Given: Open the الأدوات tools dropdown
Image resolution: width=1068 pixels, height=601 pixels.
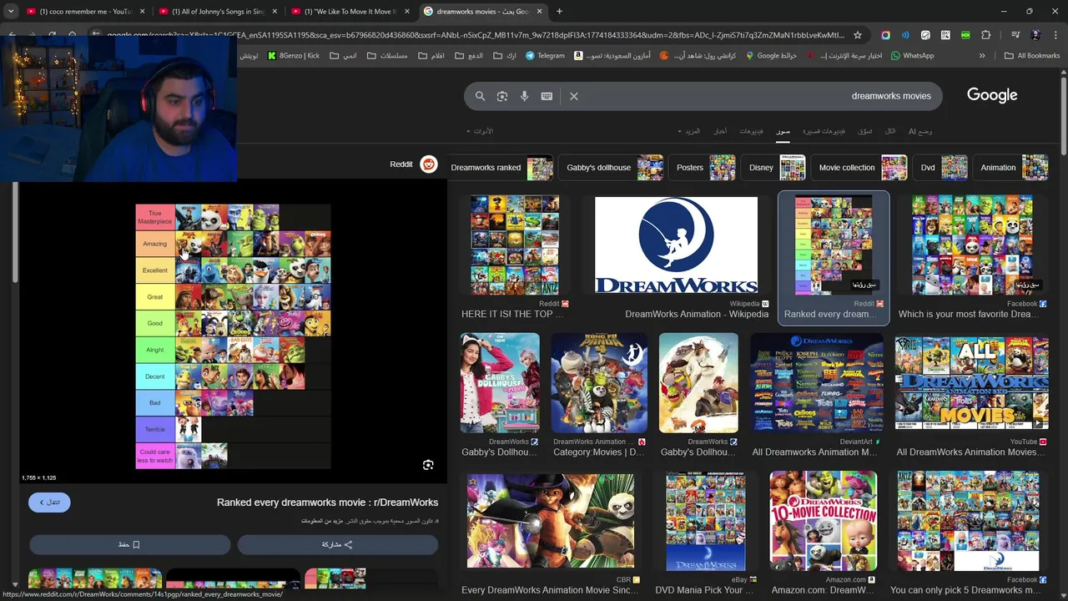Looking at the screenshot, I should click(x=480, y=131).
